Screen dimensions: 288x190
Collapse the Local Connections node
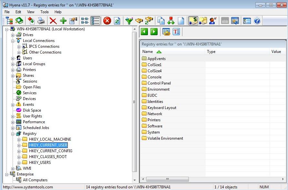13,41
